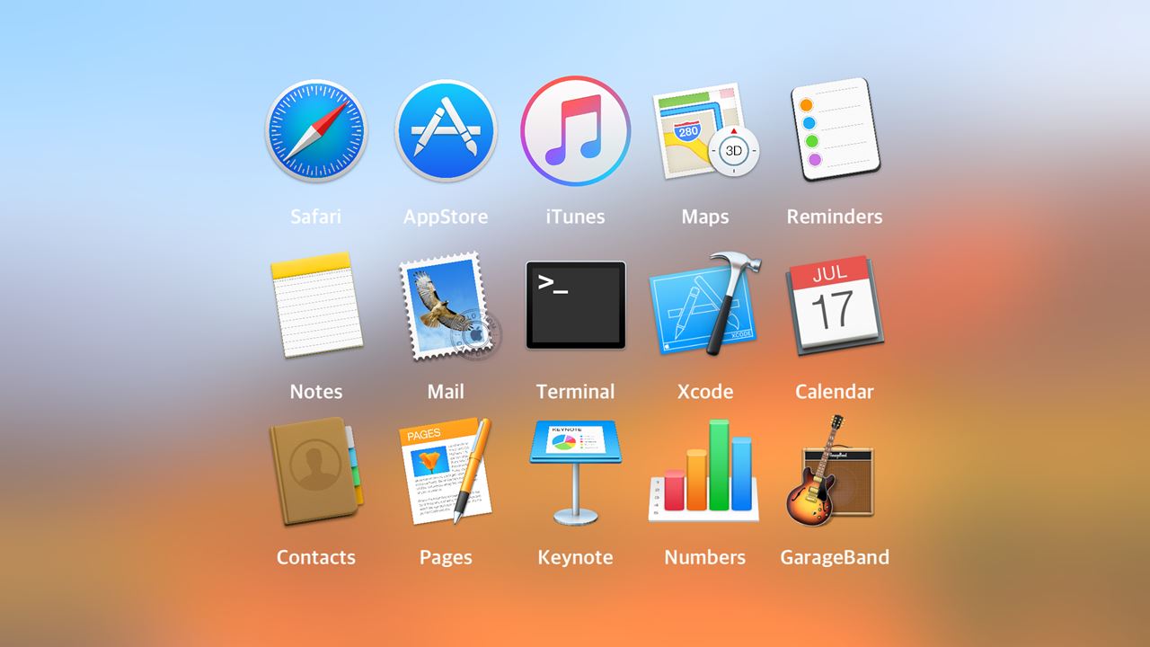The image size is (1150, 647).
Task: Click the Contacts label text
Action: 316,557
